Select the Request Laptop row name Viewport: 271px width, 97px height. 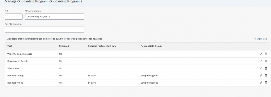coord(15,76)
